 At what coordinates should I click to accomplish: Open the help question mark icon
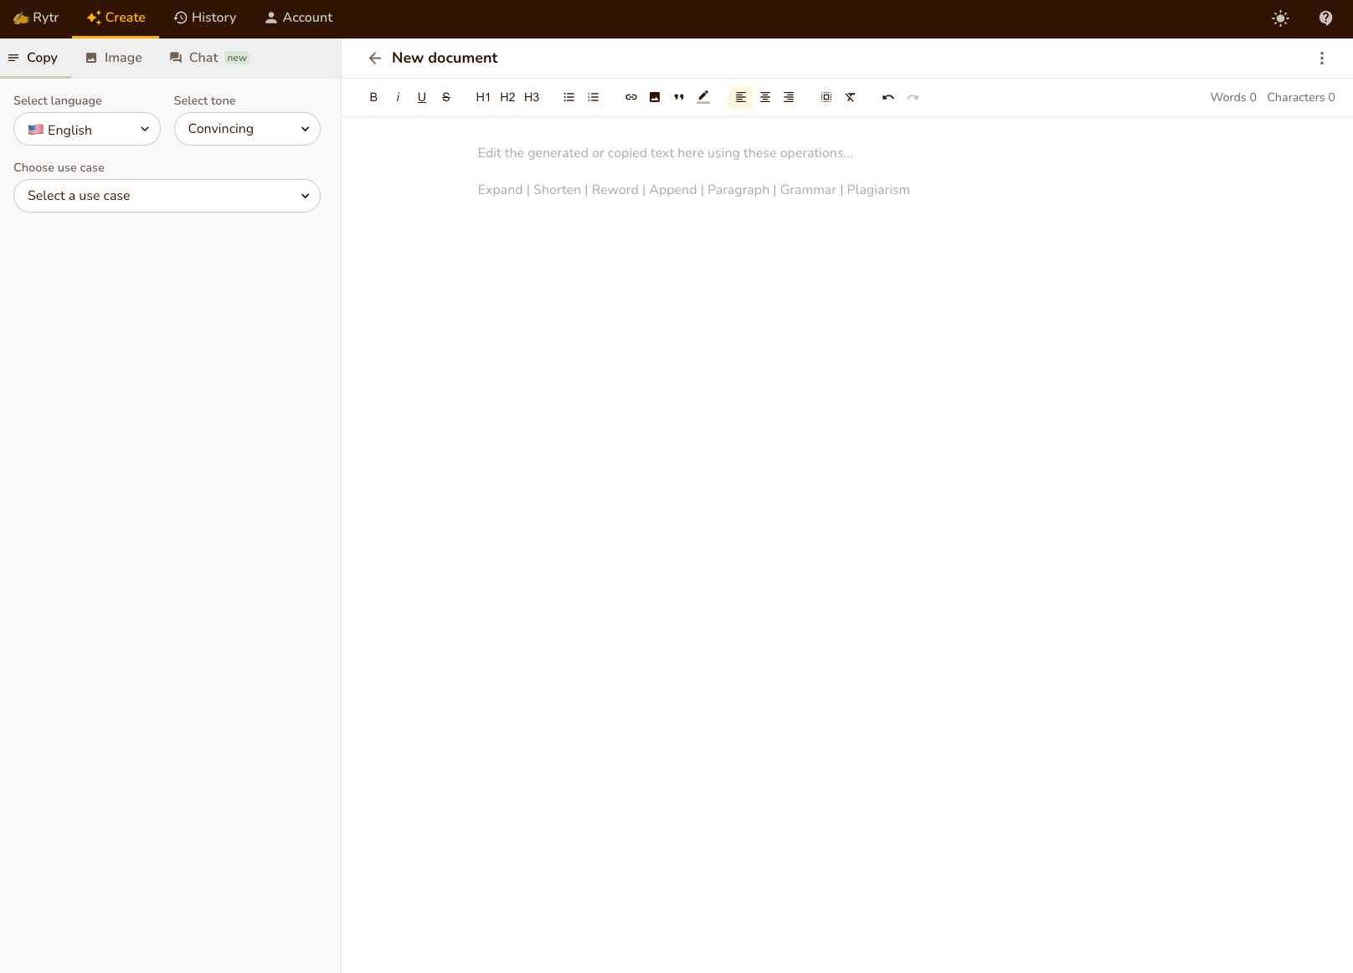click(x=1325, y=18)
